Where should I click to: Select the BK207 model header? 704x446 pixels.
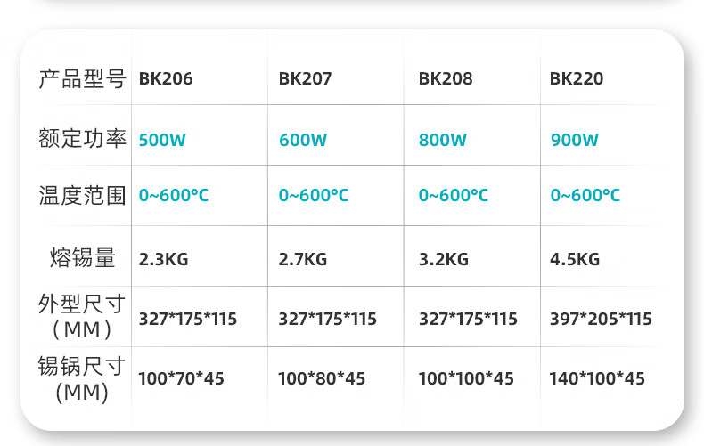click(x=305, y=78)
